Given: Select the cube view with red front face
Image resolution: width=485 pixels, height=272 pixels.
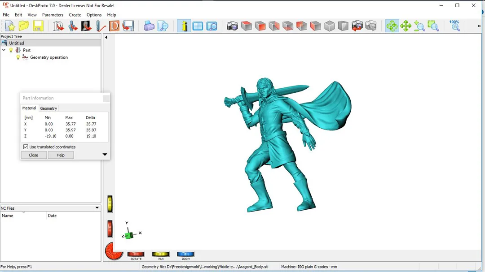Looking at the screenshot, I should click(x=260, y=26).
